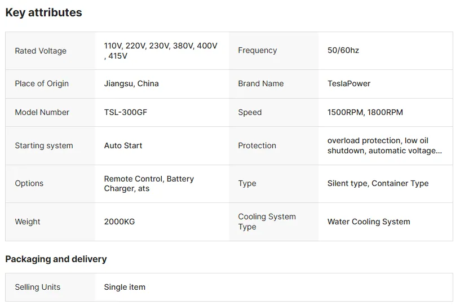
Task: Click the Cooling System Type label
Action: [x=267, y=222]
